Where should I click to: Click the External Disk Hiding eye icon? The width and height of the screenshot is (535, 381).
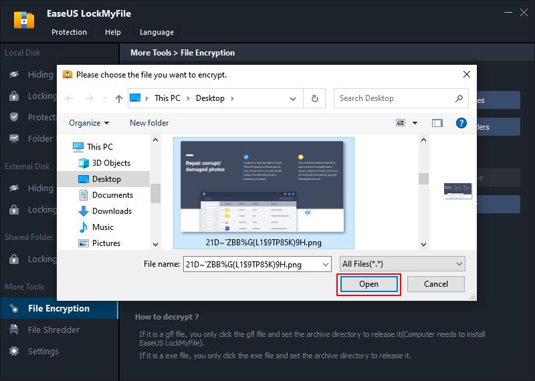click(x=14, y=188)
